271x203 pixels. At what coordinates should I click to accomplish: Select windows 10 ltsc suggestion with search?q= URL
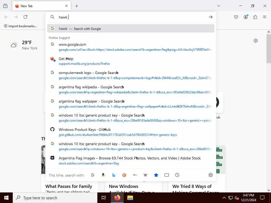click(131, 146)
